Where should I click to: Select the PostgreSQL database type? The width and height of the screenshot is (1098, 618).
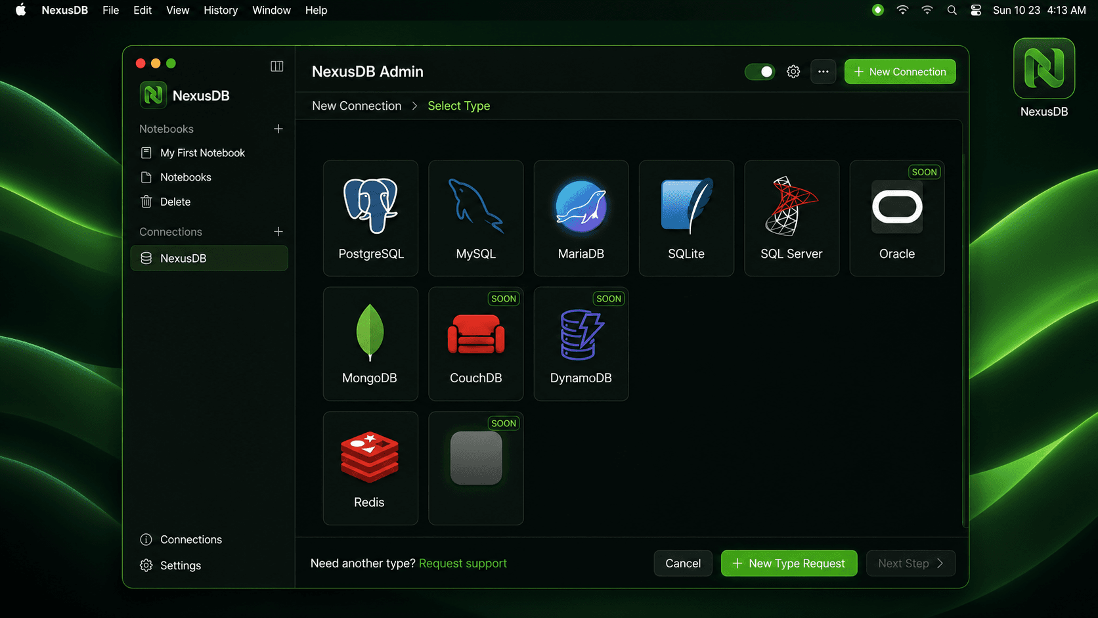click(370, 218)
